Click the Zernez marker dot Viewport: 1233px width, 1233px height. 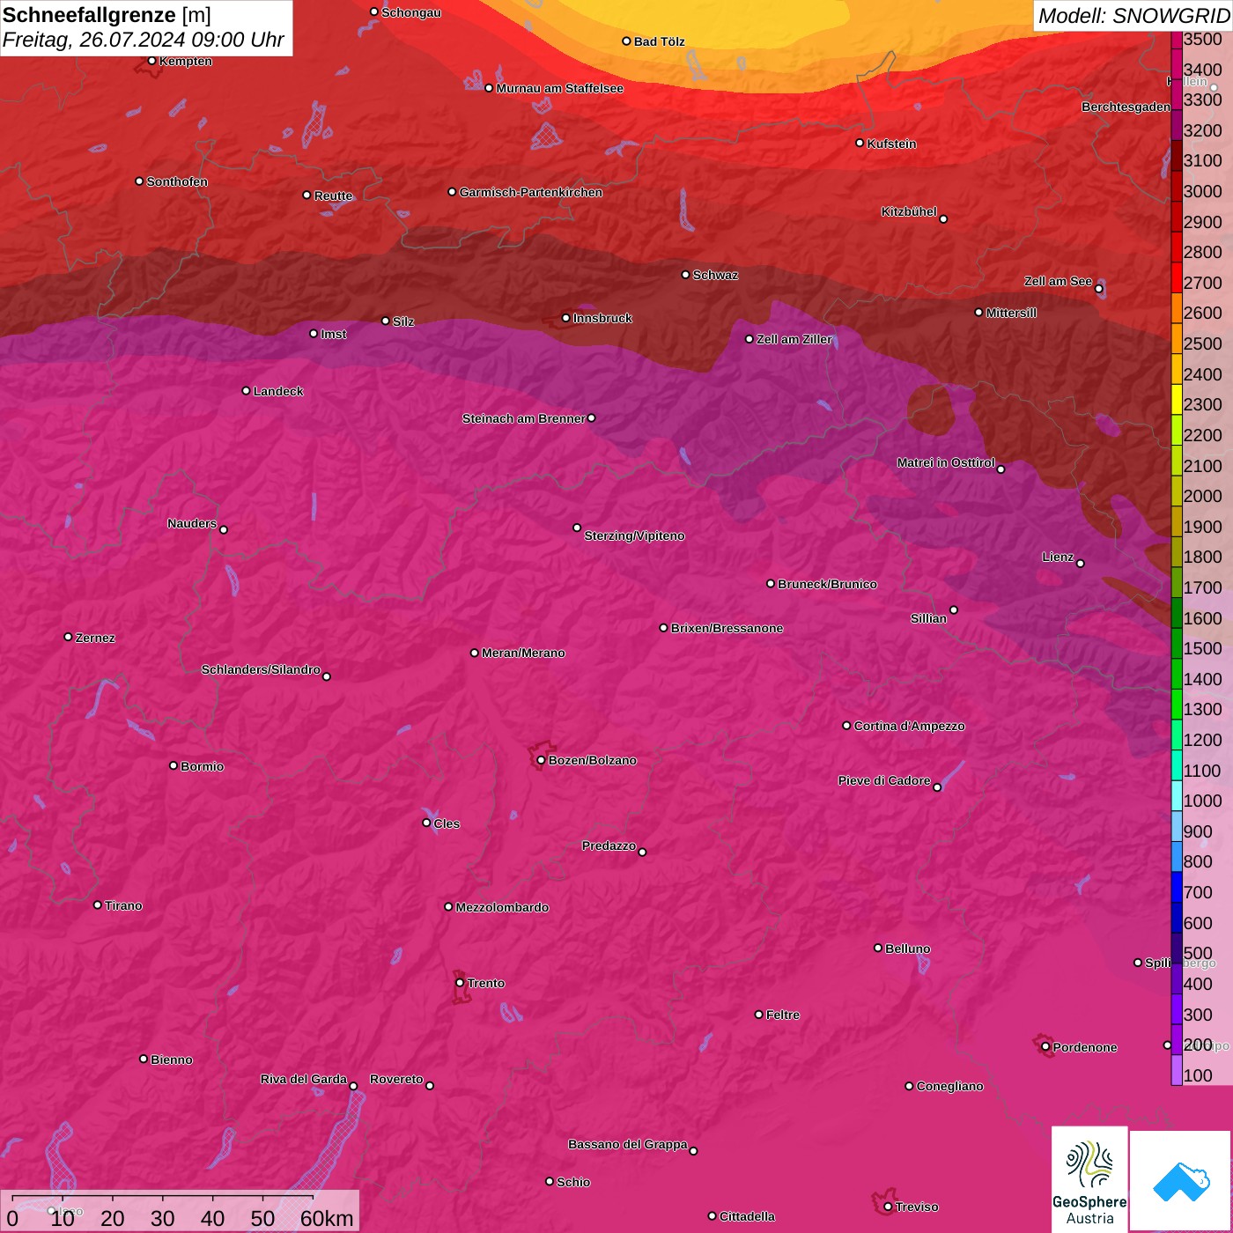[x=68, y=637]
